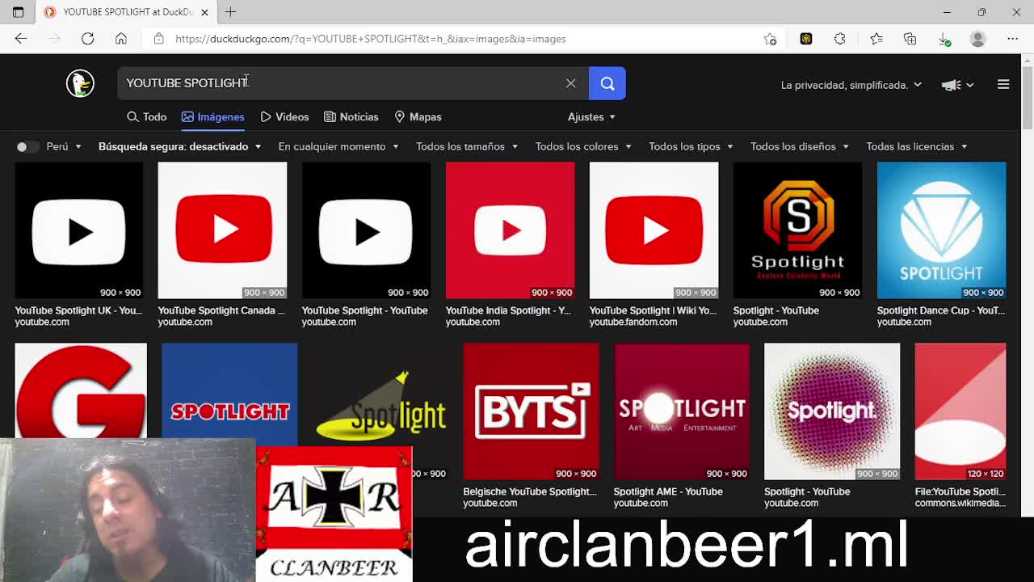Open the Spotlight AME image
Viewport: 1034px width, 582px height.
click(681, 411)
